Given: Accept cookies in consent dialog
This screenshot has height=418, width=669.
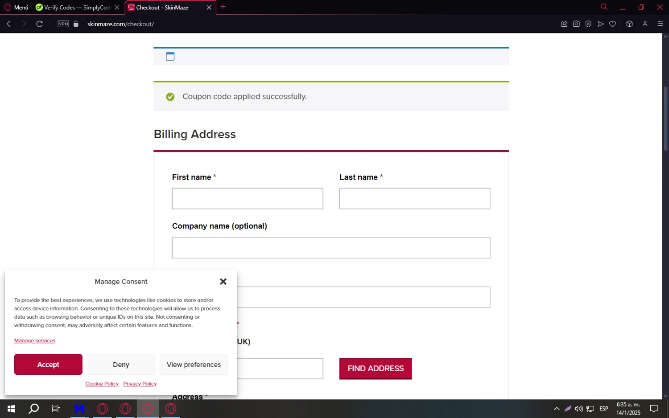Looking at the screenshot, I should click(48, 365).
